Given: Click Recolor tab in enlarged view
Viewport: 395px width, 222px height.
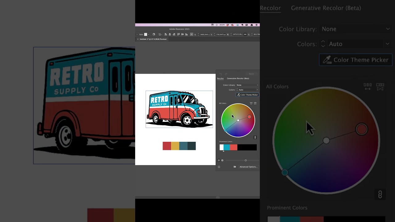Looking at the screenshot, I should [270, 8].
